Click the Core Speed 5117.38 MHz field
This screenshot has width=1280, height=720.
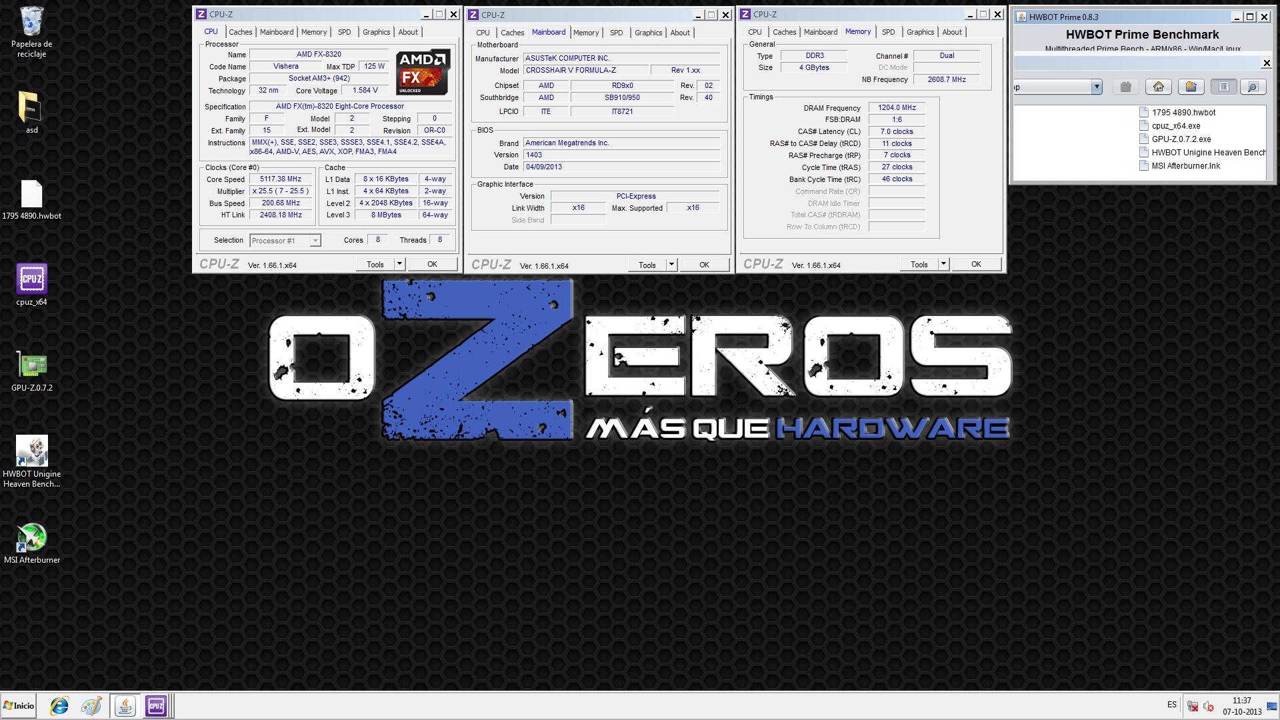pyautogui.click(x=281, y=179)
